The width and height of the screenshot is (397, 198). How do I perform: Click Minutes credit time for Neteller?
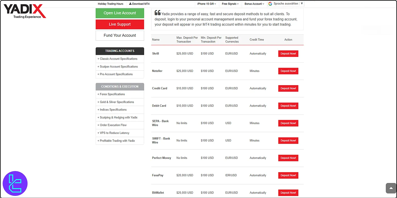coord(255,71)
